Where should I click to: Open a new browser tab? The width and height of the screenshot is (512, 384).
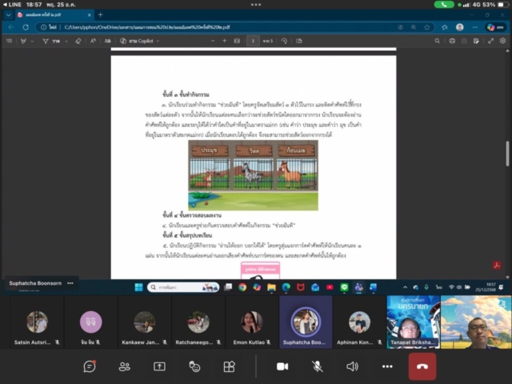coord(100,14)
